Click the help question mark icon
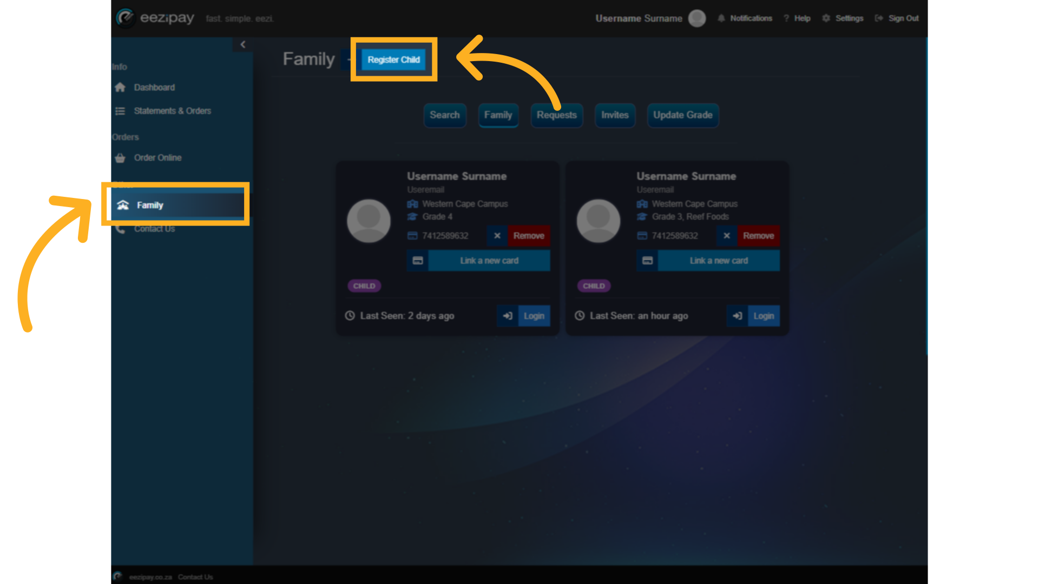 tap(786, 18)
